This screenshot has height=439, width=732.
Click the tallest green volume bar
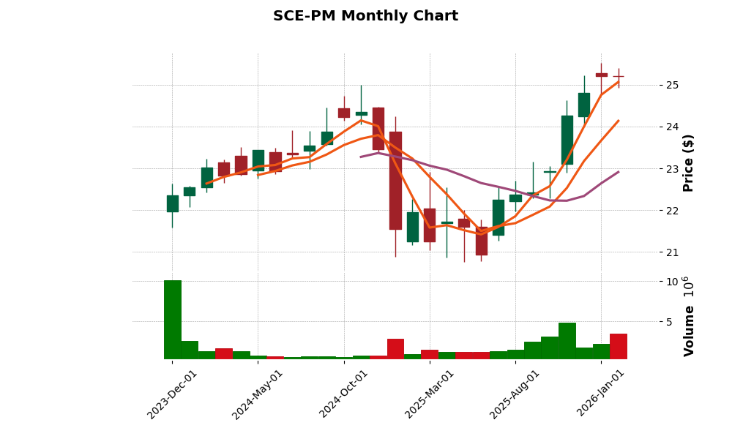(173, 320)
